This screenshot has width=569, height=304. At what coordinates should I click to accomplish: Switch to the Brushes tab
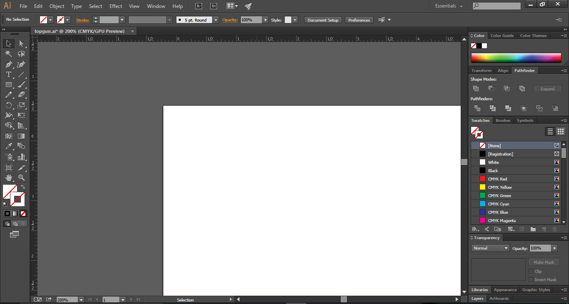[503, 120]
